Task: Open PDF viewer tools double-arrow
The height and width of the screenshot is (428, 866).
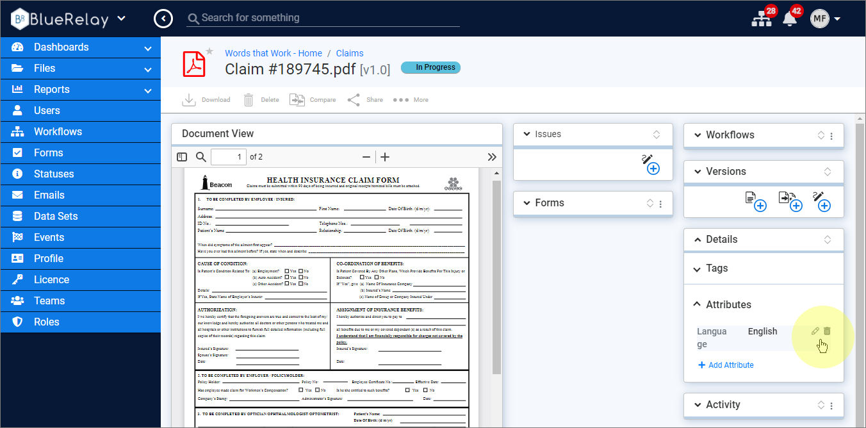Action: [492, 157]
